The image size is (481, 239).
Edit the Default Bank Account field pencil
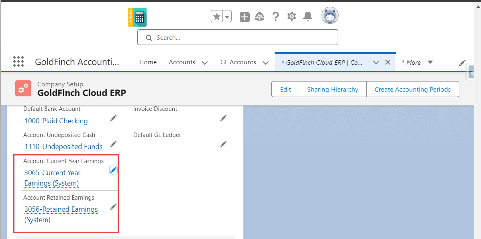(x=114, y=118)
